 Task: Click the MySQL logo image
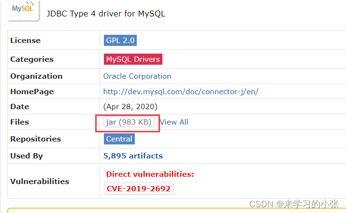pos(23,11)
